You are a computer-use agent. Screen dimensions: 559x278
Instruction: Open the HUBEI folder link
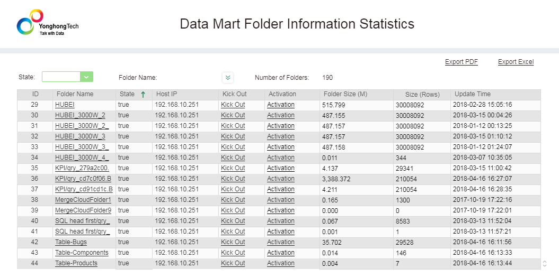(65, 105)
